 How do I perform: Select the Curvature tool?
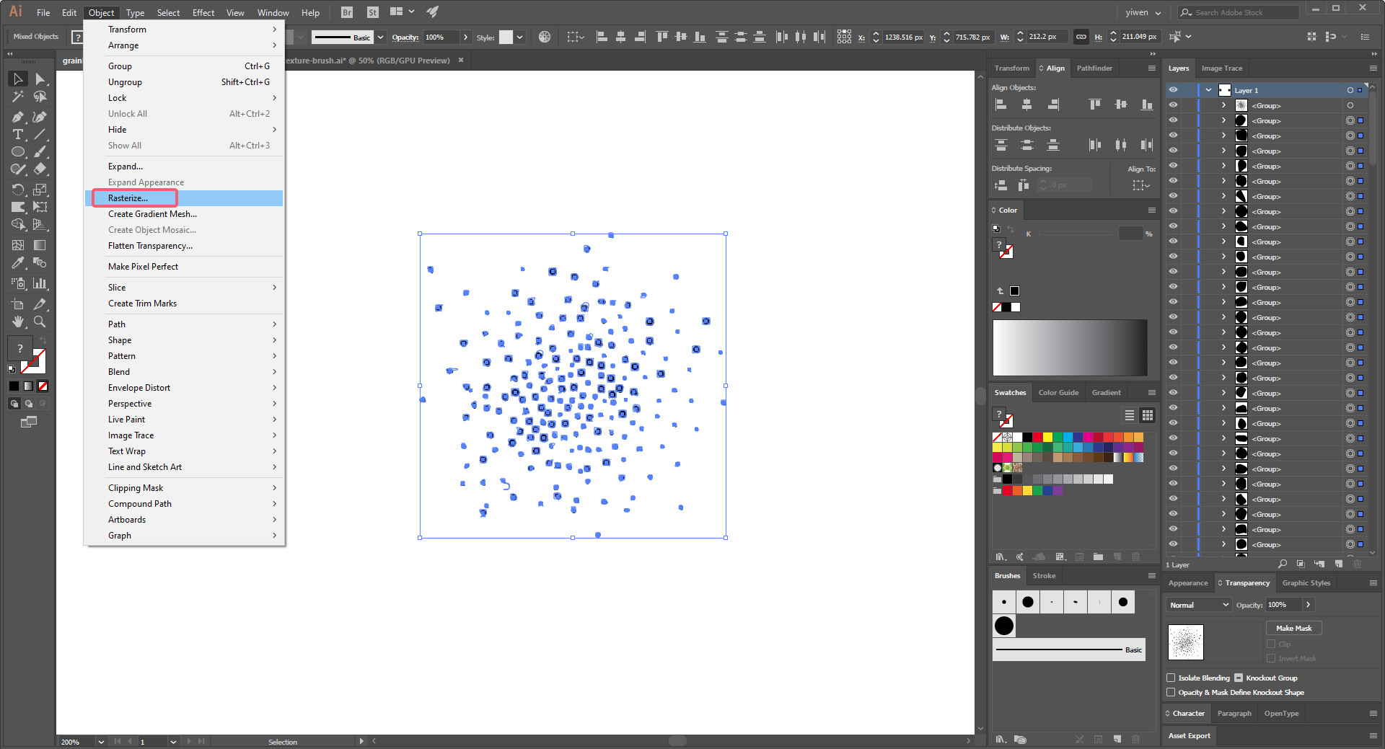point(40,117)
